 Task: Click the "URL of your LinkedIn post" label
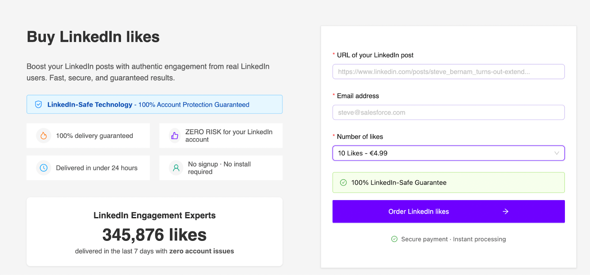pos(375,55)
